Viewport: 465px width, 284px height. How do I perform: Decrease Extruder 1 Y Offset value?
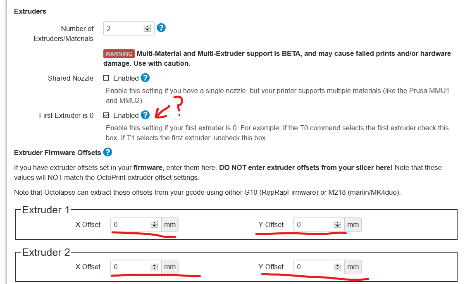tap(338, 226)
